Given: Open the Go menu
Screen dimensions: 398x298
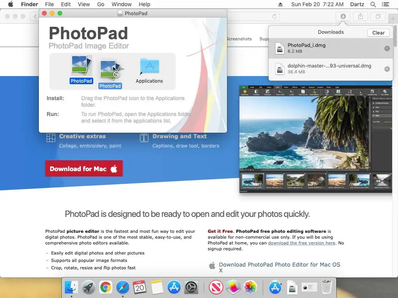Looking at the screenshot, I should pyautogui.click(x=101, y=4).
